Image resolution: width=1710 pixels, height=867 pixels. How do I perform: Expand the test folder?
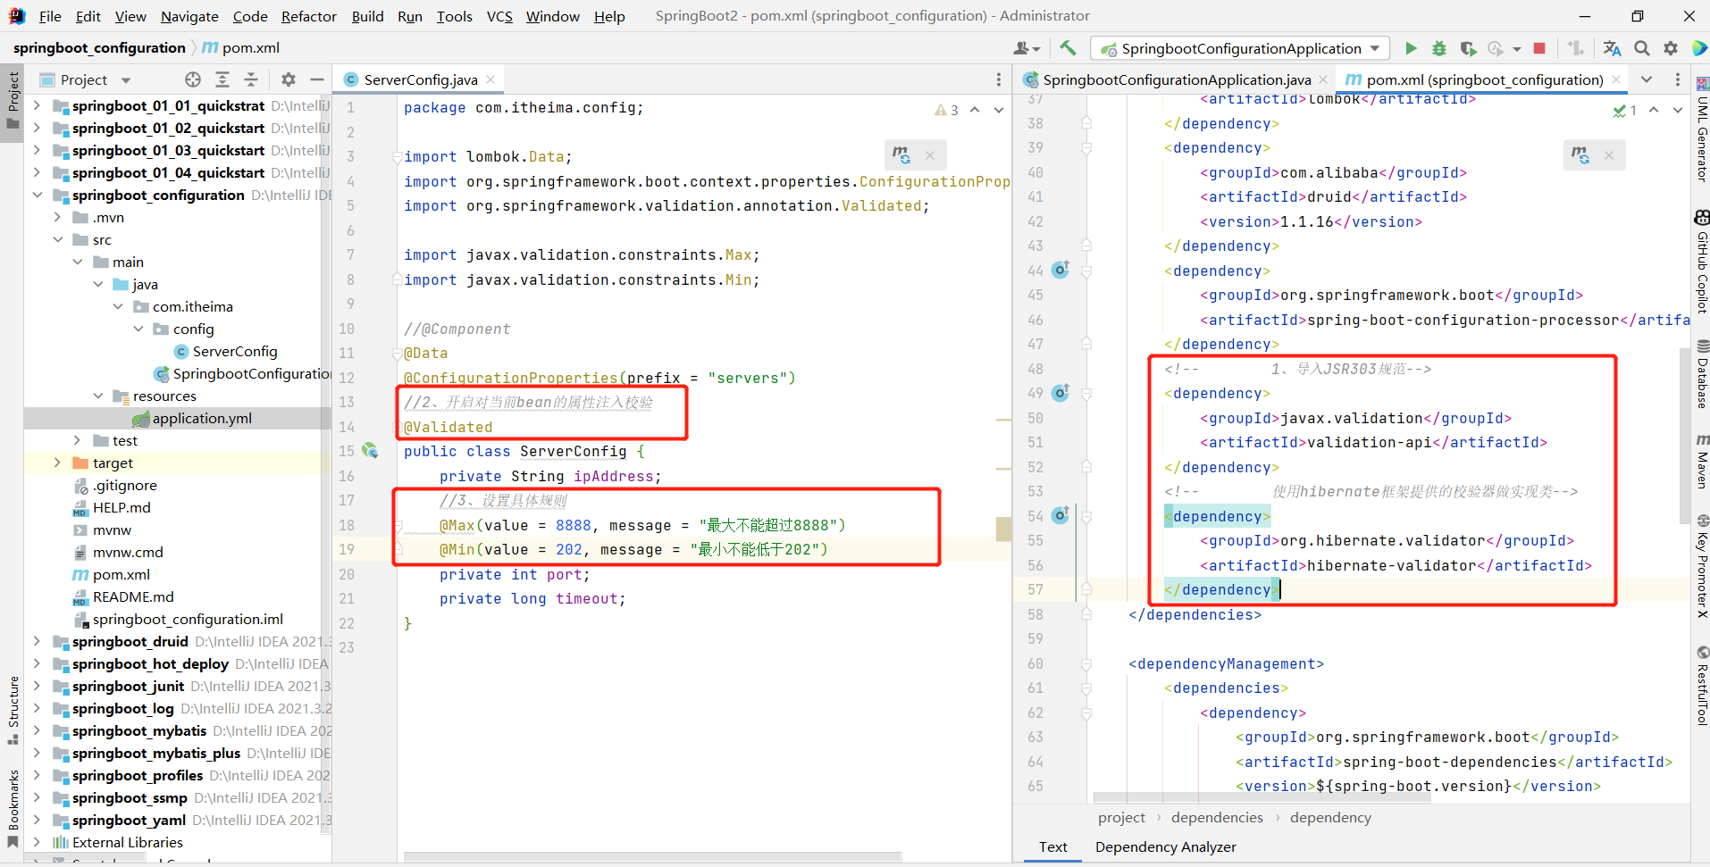[77, 440]
